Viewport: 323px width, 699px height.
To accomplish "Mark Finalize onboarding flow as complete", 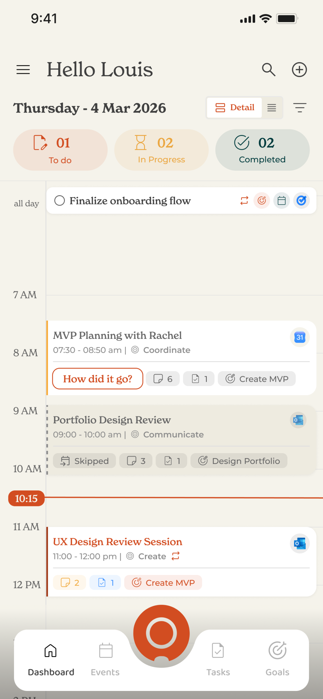I will tap(60, 200).
